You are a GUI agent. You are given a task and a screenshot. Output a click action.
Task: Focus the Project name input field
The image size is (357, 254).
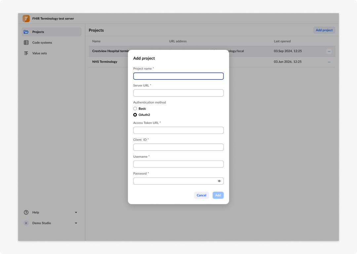tap(178, 76)
